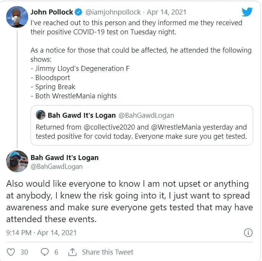Click the @BahGawdLogan handle under the avatar

point(56,167)
